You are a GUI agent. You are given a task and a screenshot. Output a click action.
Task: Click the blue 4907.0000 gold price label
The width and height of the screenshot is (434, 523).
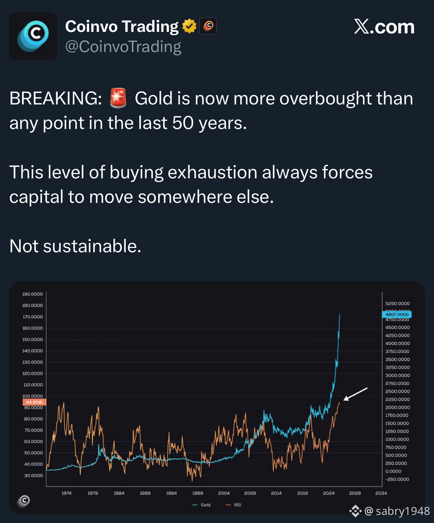(396, 315)
